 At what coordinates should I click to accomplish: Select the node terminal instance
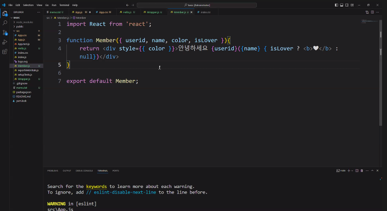tap(341, 170)
